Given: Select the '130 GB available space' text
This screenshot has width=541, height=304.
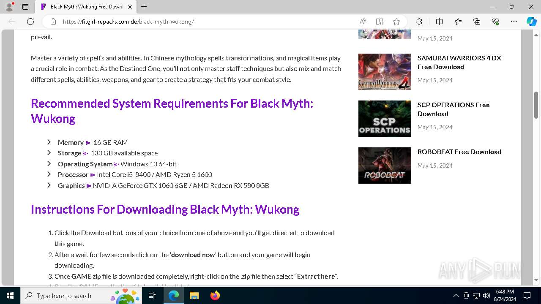Looking at the screenshot, I should point(124,153).
